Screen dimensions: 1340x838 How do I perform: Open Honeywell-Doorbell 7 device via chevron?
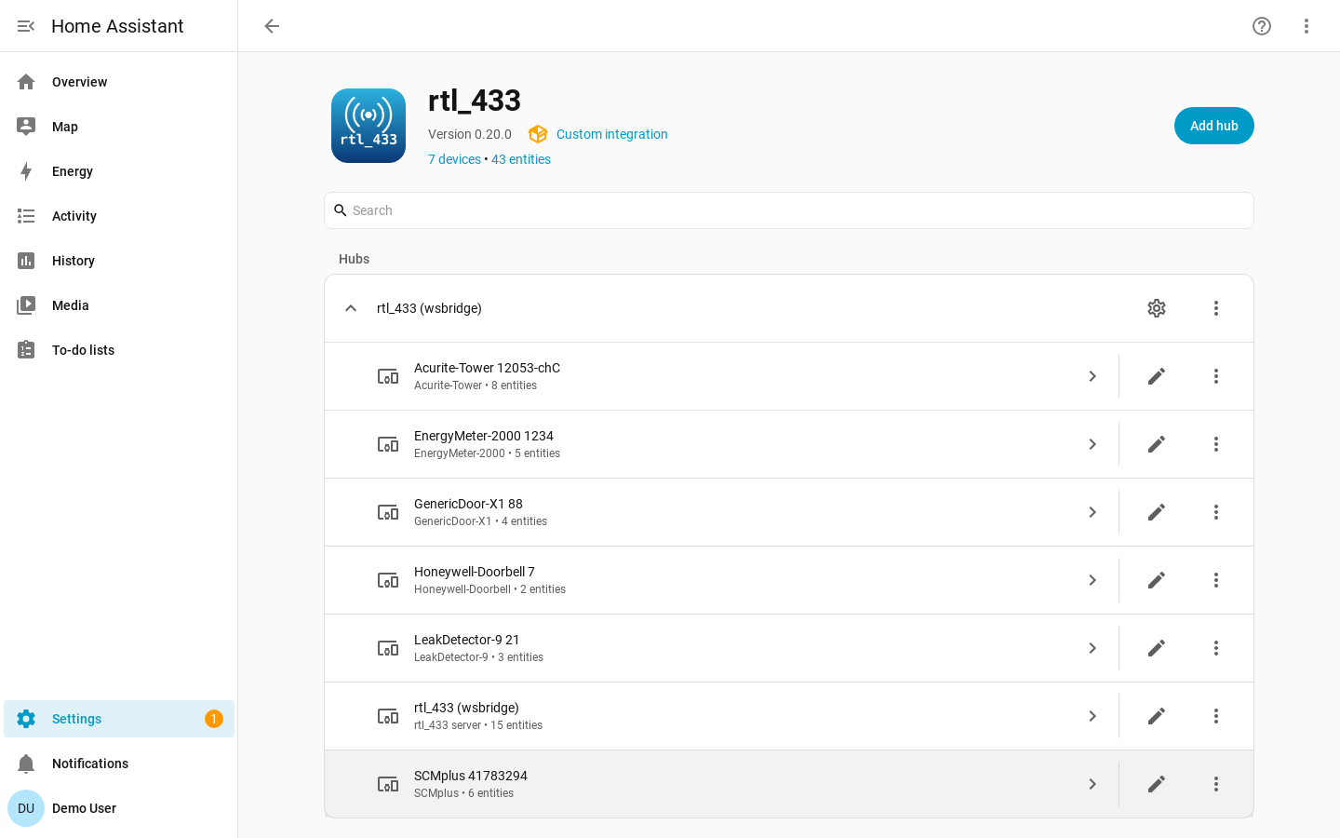click(1092, 580)
